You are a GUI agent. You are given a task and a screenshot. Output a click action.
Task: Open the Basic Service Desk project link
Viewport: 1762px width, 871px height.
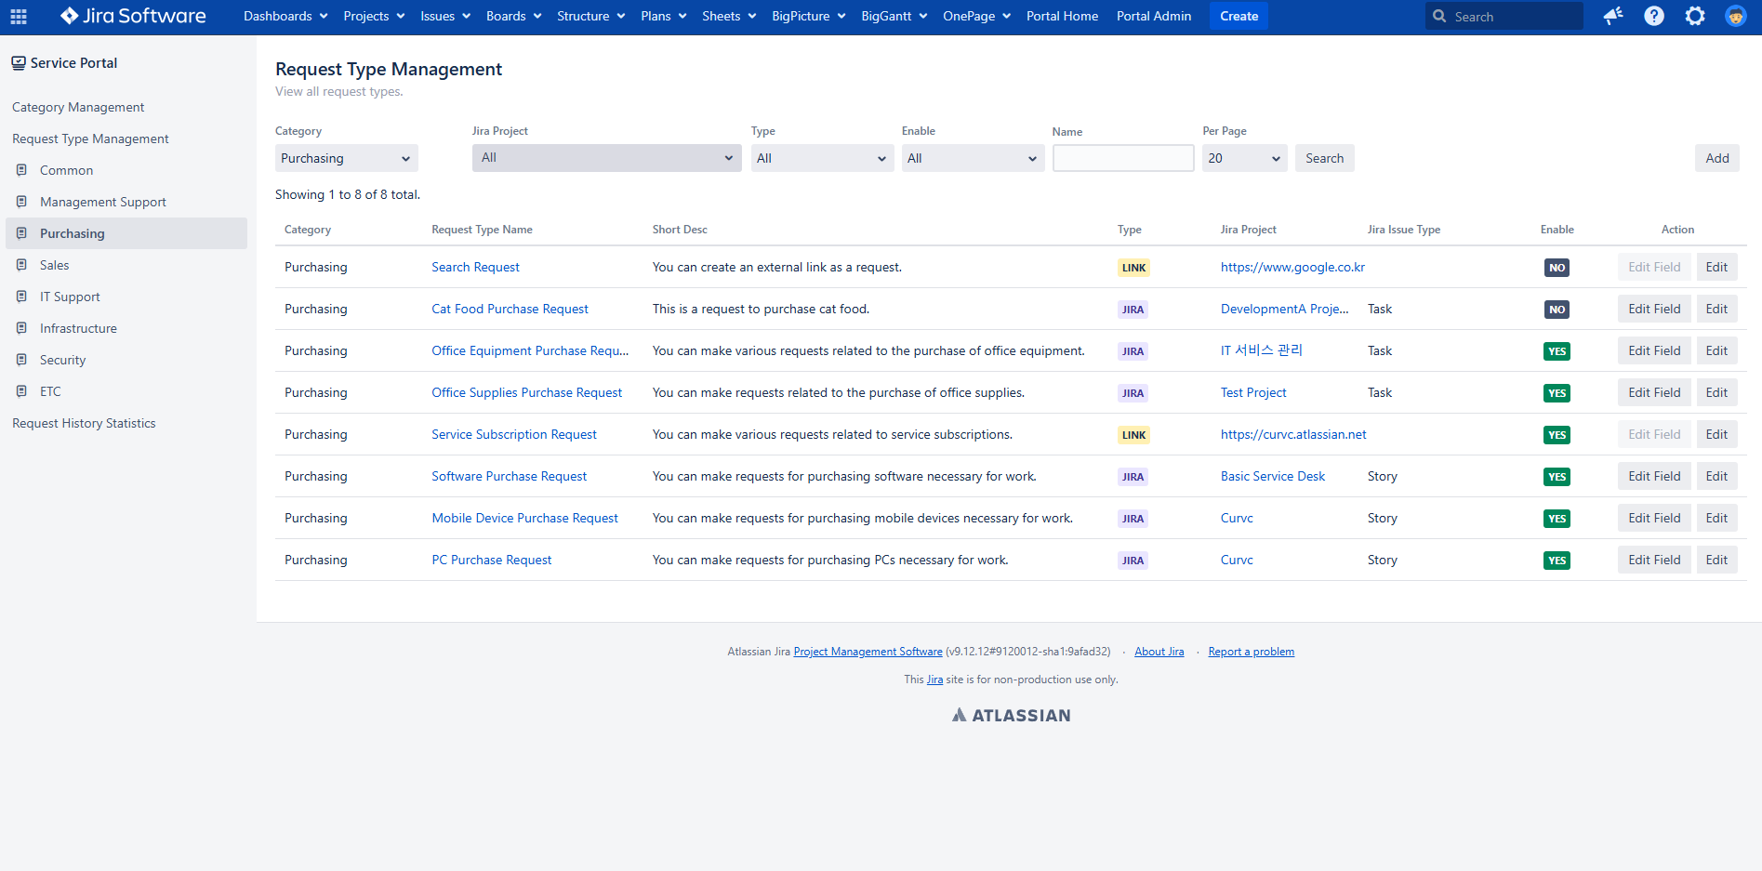point(1273,476)
